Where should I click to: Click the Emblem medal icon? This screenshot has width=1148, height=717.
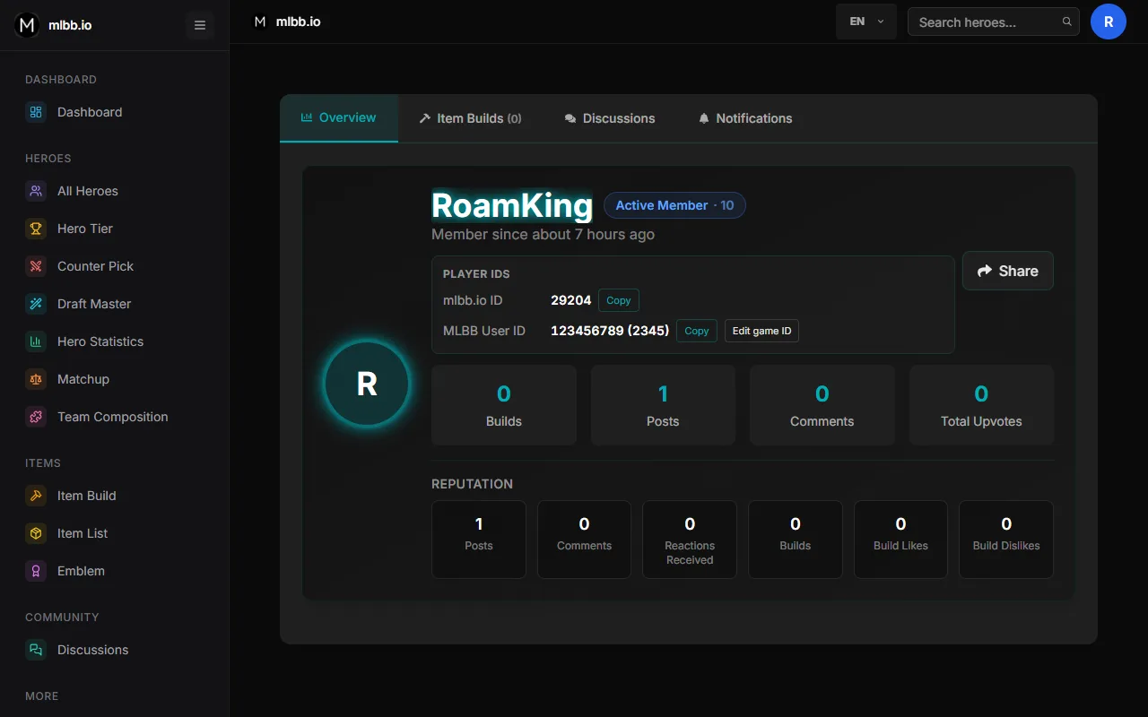(x=36, y=571)
